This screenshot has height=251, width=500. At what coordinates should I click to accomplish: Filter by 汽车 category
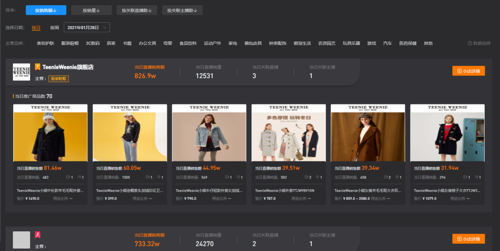(387, 43)
